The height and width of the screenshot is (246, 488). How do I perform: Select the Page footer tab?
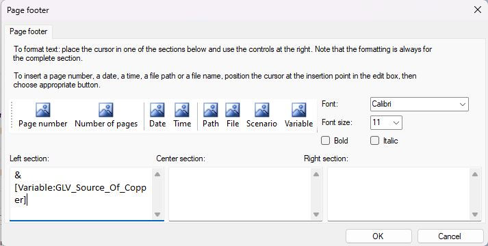click(x=28, y=31)
